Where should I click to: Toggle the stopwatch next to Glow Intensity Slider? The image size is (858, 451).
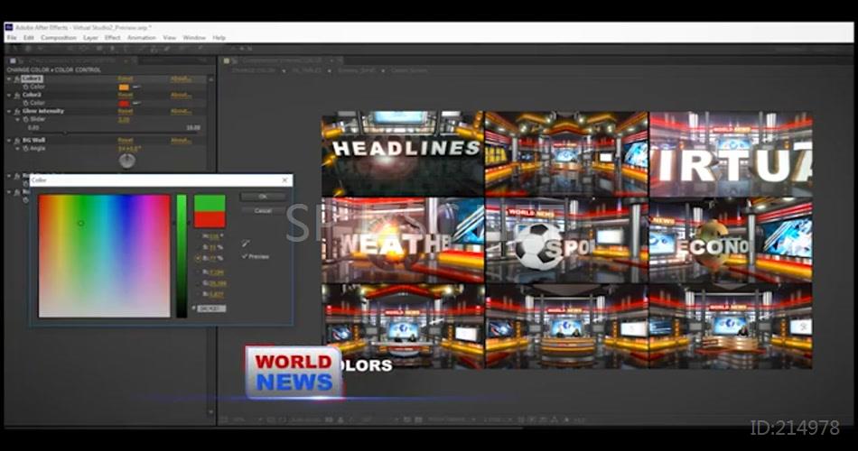click(x=25, y=119)
